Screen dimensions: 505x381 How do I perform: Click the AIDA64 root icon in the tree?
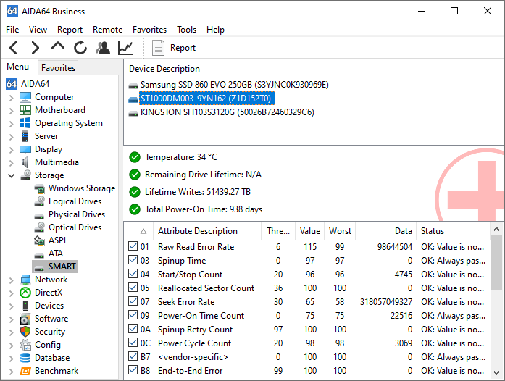[x=12, y=84]
